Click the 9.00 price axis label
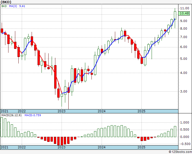Viewport: 192px width, 154px height. tap(184, 21)
